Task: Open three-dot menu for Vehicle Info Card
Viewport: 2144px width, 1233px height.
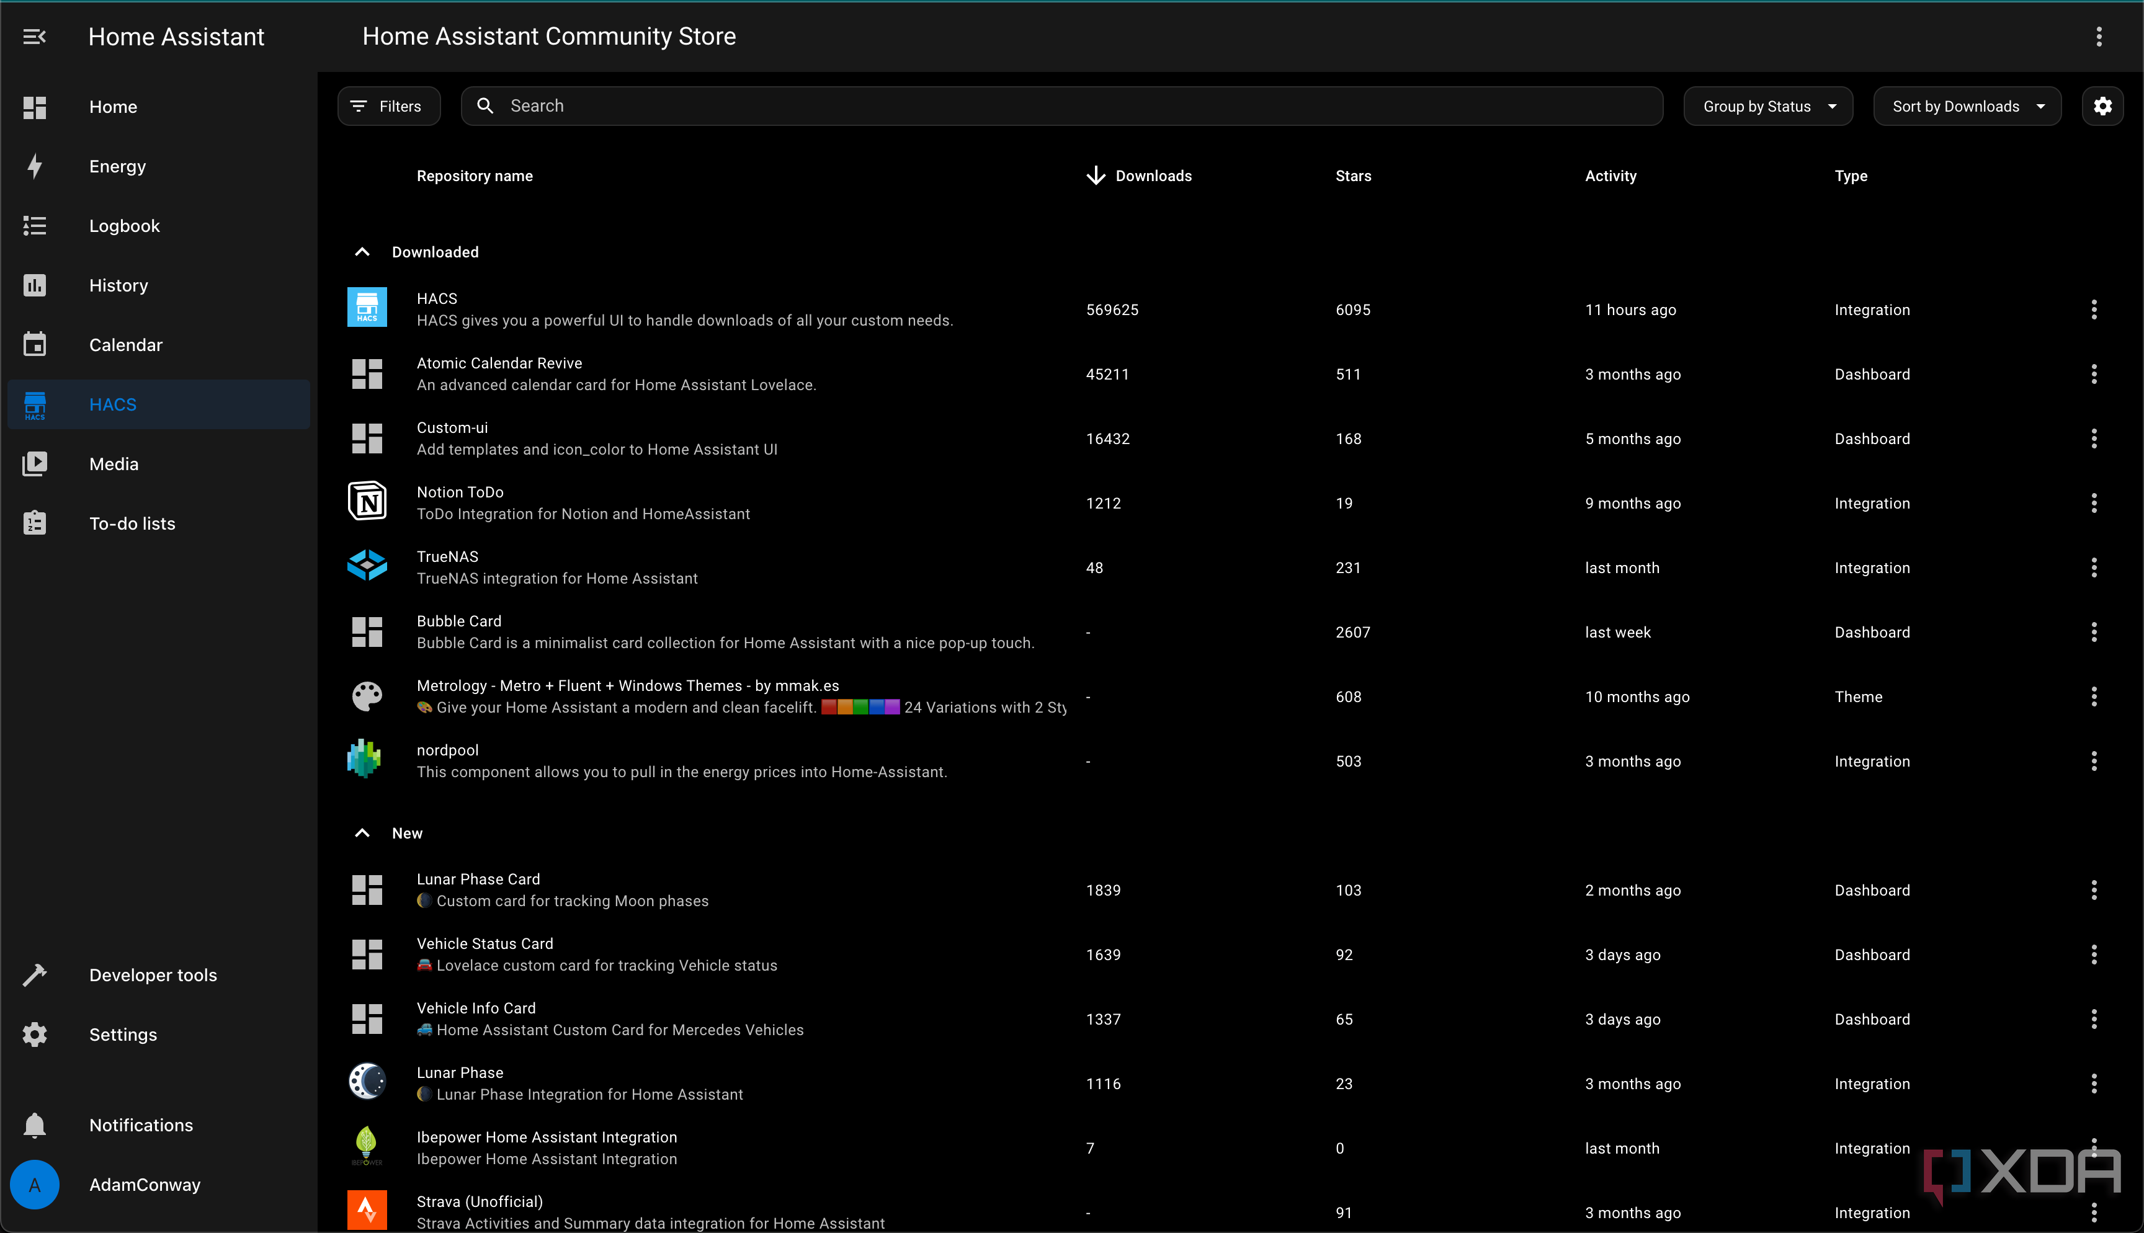Action: click(2093, 1019)
